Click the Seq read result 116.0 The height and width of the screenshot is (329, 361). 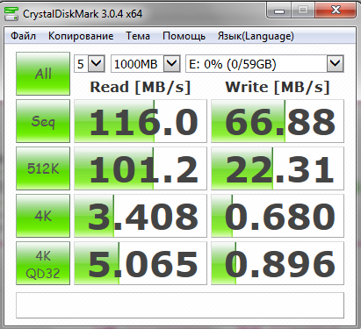click(x=141, y=121)
